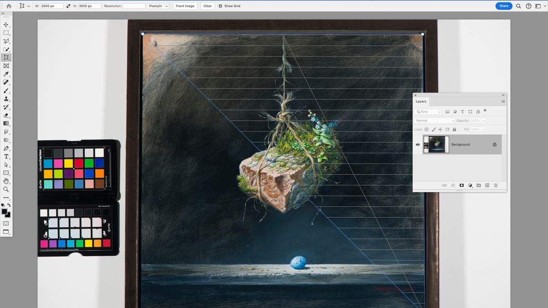
Task: Select the Eyedropper tool in toolbar
Action: [x=6, y=74]
